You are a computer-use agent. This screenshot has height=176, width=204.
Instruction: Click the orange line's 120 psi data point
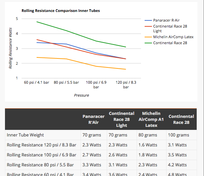[126, 69]
